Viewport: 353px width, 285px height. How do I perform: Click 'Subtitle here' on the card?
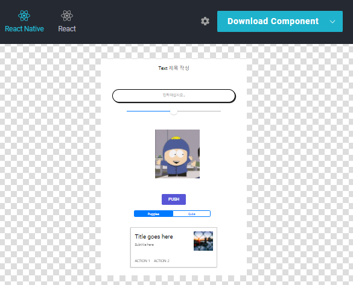[144, 245]
